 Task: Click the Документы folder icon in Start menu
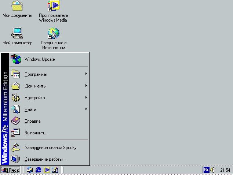pos(15,86)
